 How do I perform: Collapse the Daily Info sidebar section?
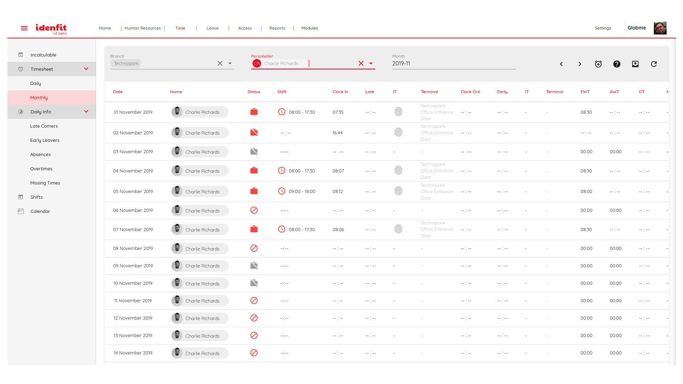point(86,112)
